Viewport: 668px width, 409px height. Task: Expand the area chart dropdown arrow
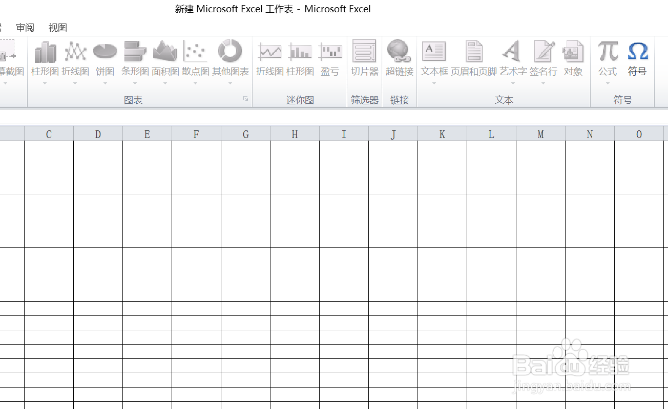click(x=165, y=83)
